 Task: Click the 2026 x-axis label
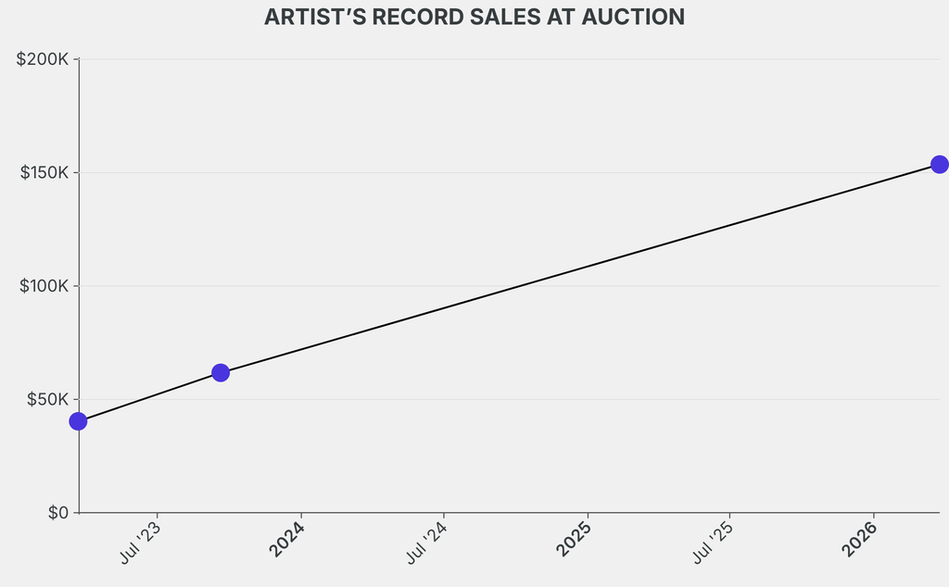point(860,539)
